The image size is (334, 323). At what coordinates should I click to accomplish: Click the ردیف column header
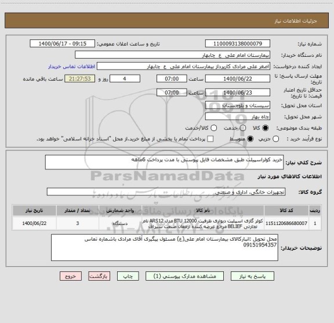click(x=315, y=211)
